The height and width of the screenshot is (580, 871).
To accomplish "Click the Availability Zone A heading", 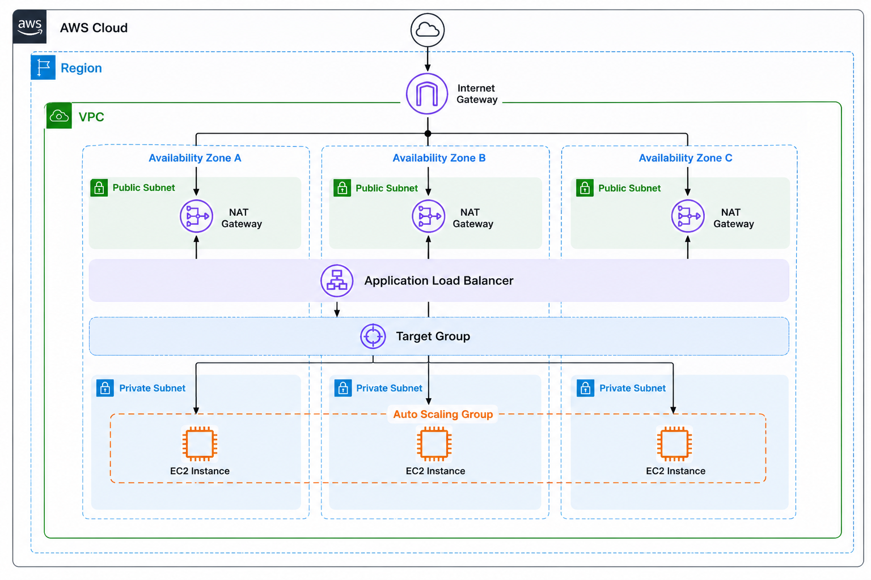I will (x=195, y=158).
